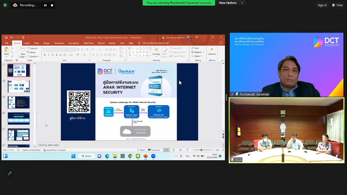Image resolution: width=347 pixels, height=195 pixels.
Task: Open the Zoom View layout menu
Action: pyautogui.click(x=338, y=5)
